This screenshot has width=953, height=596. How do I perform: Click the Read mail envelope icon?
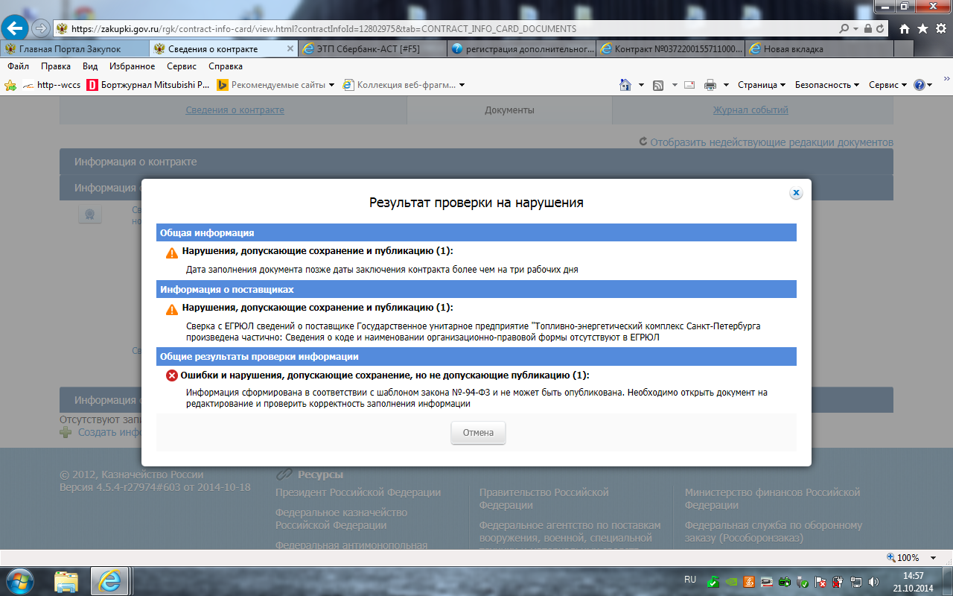[689, 85]
